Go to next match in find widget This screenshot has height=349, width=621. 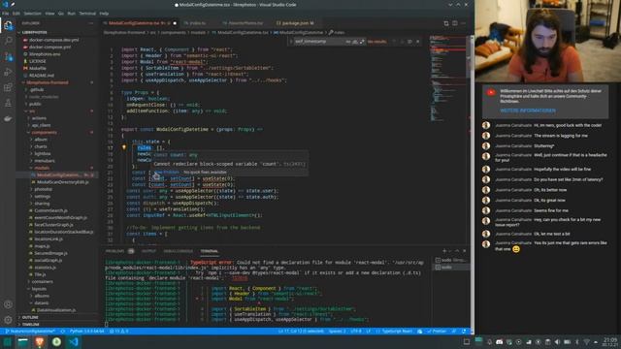pyautogui.click(x=402, y=42)
